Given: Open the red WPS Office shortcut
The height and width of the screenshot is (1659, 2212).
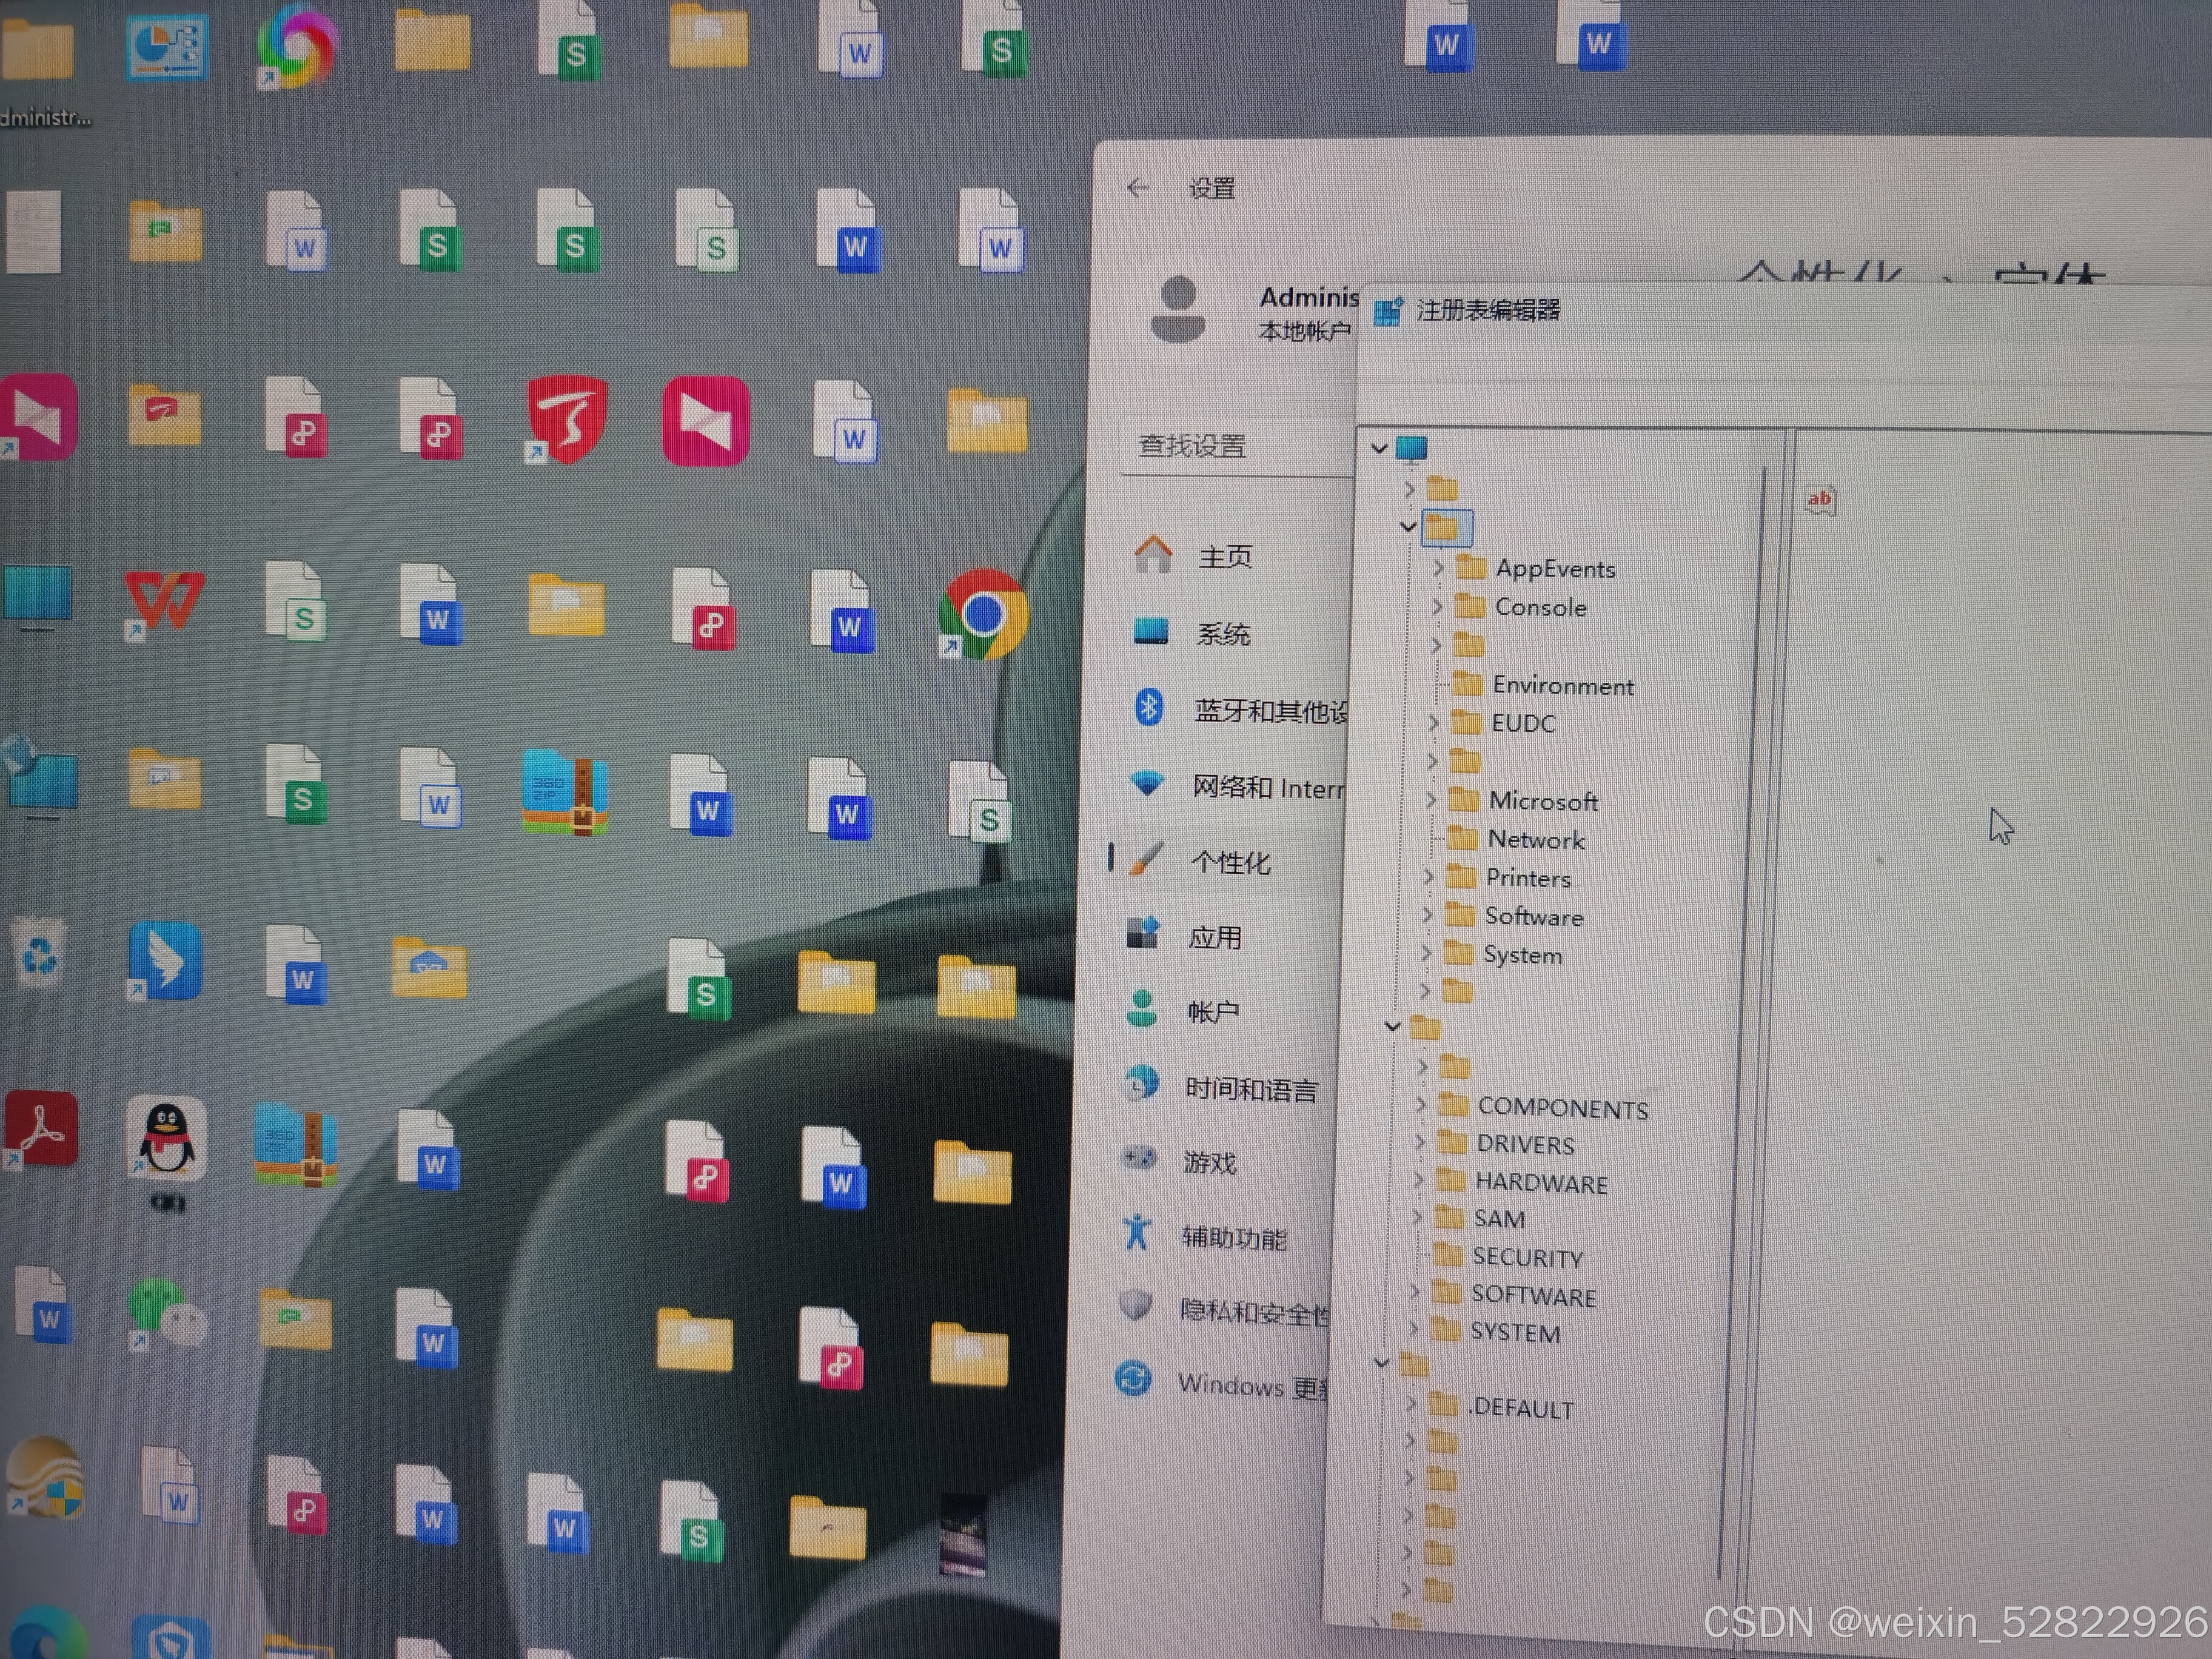Looking at the screenshot, I should tap(164, 600).
